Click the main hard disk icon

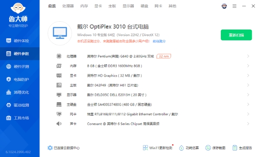click(59, 105)
